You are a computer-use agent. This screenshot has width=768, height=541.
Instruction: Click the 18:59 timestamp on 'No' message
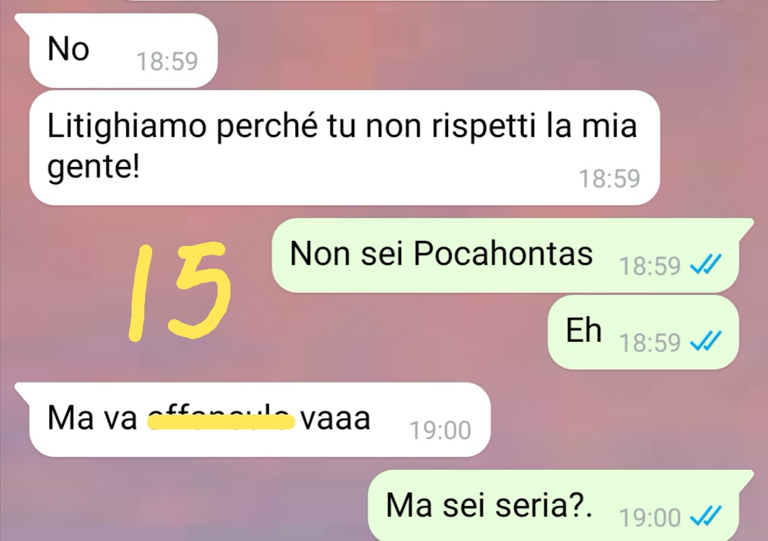coord(167,62)
